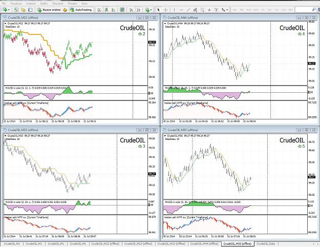Select the arrow Cursor tool
The image size is (320, 247).
click(159, 10)
